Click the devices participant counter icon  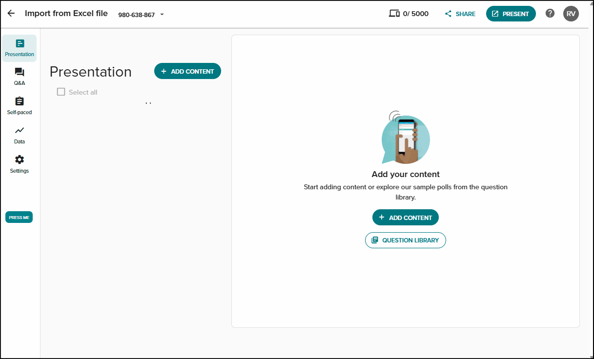[394, 14]
